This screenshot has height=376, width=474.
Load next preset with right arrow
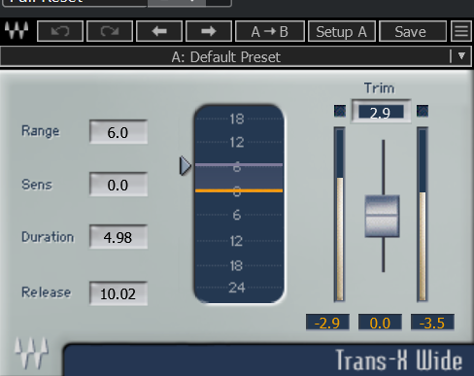click(209, 31)
